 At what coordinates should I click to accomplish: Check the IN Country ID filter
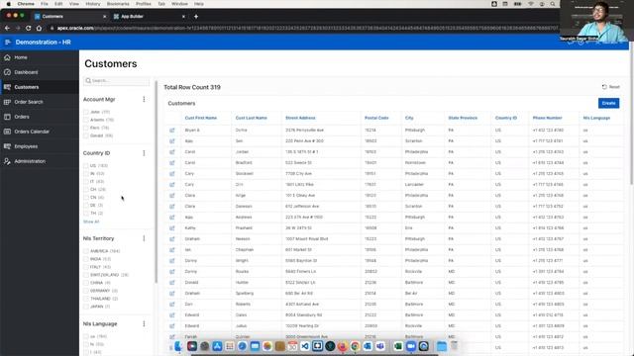86,174
